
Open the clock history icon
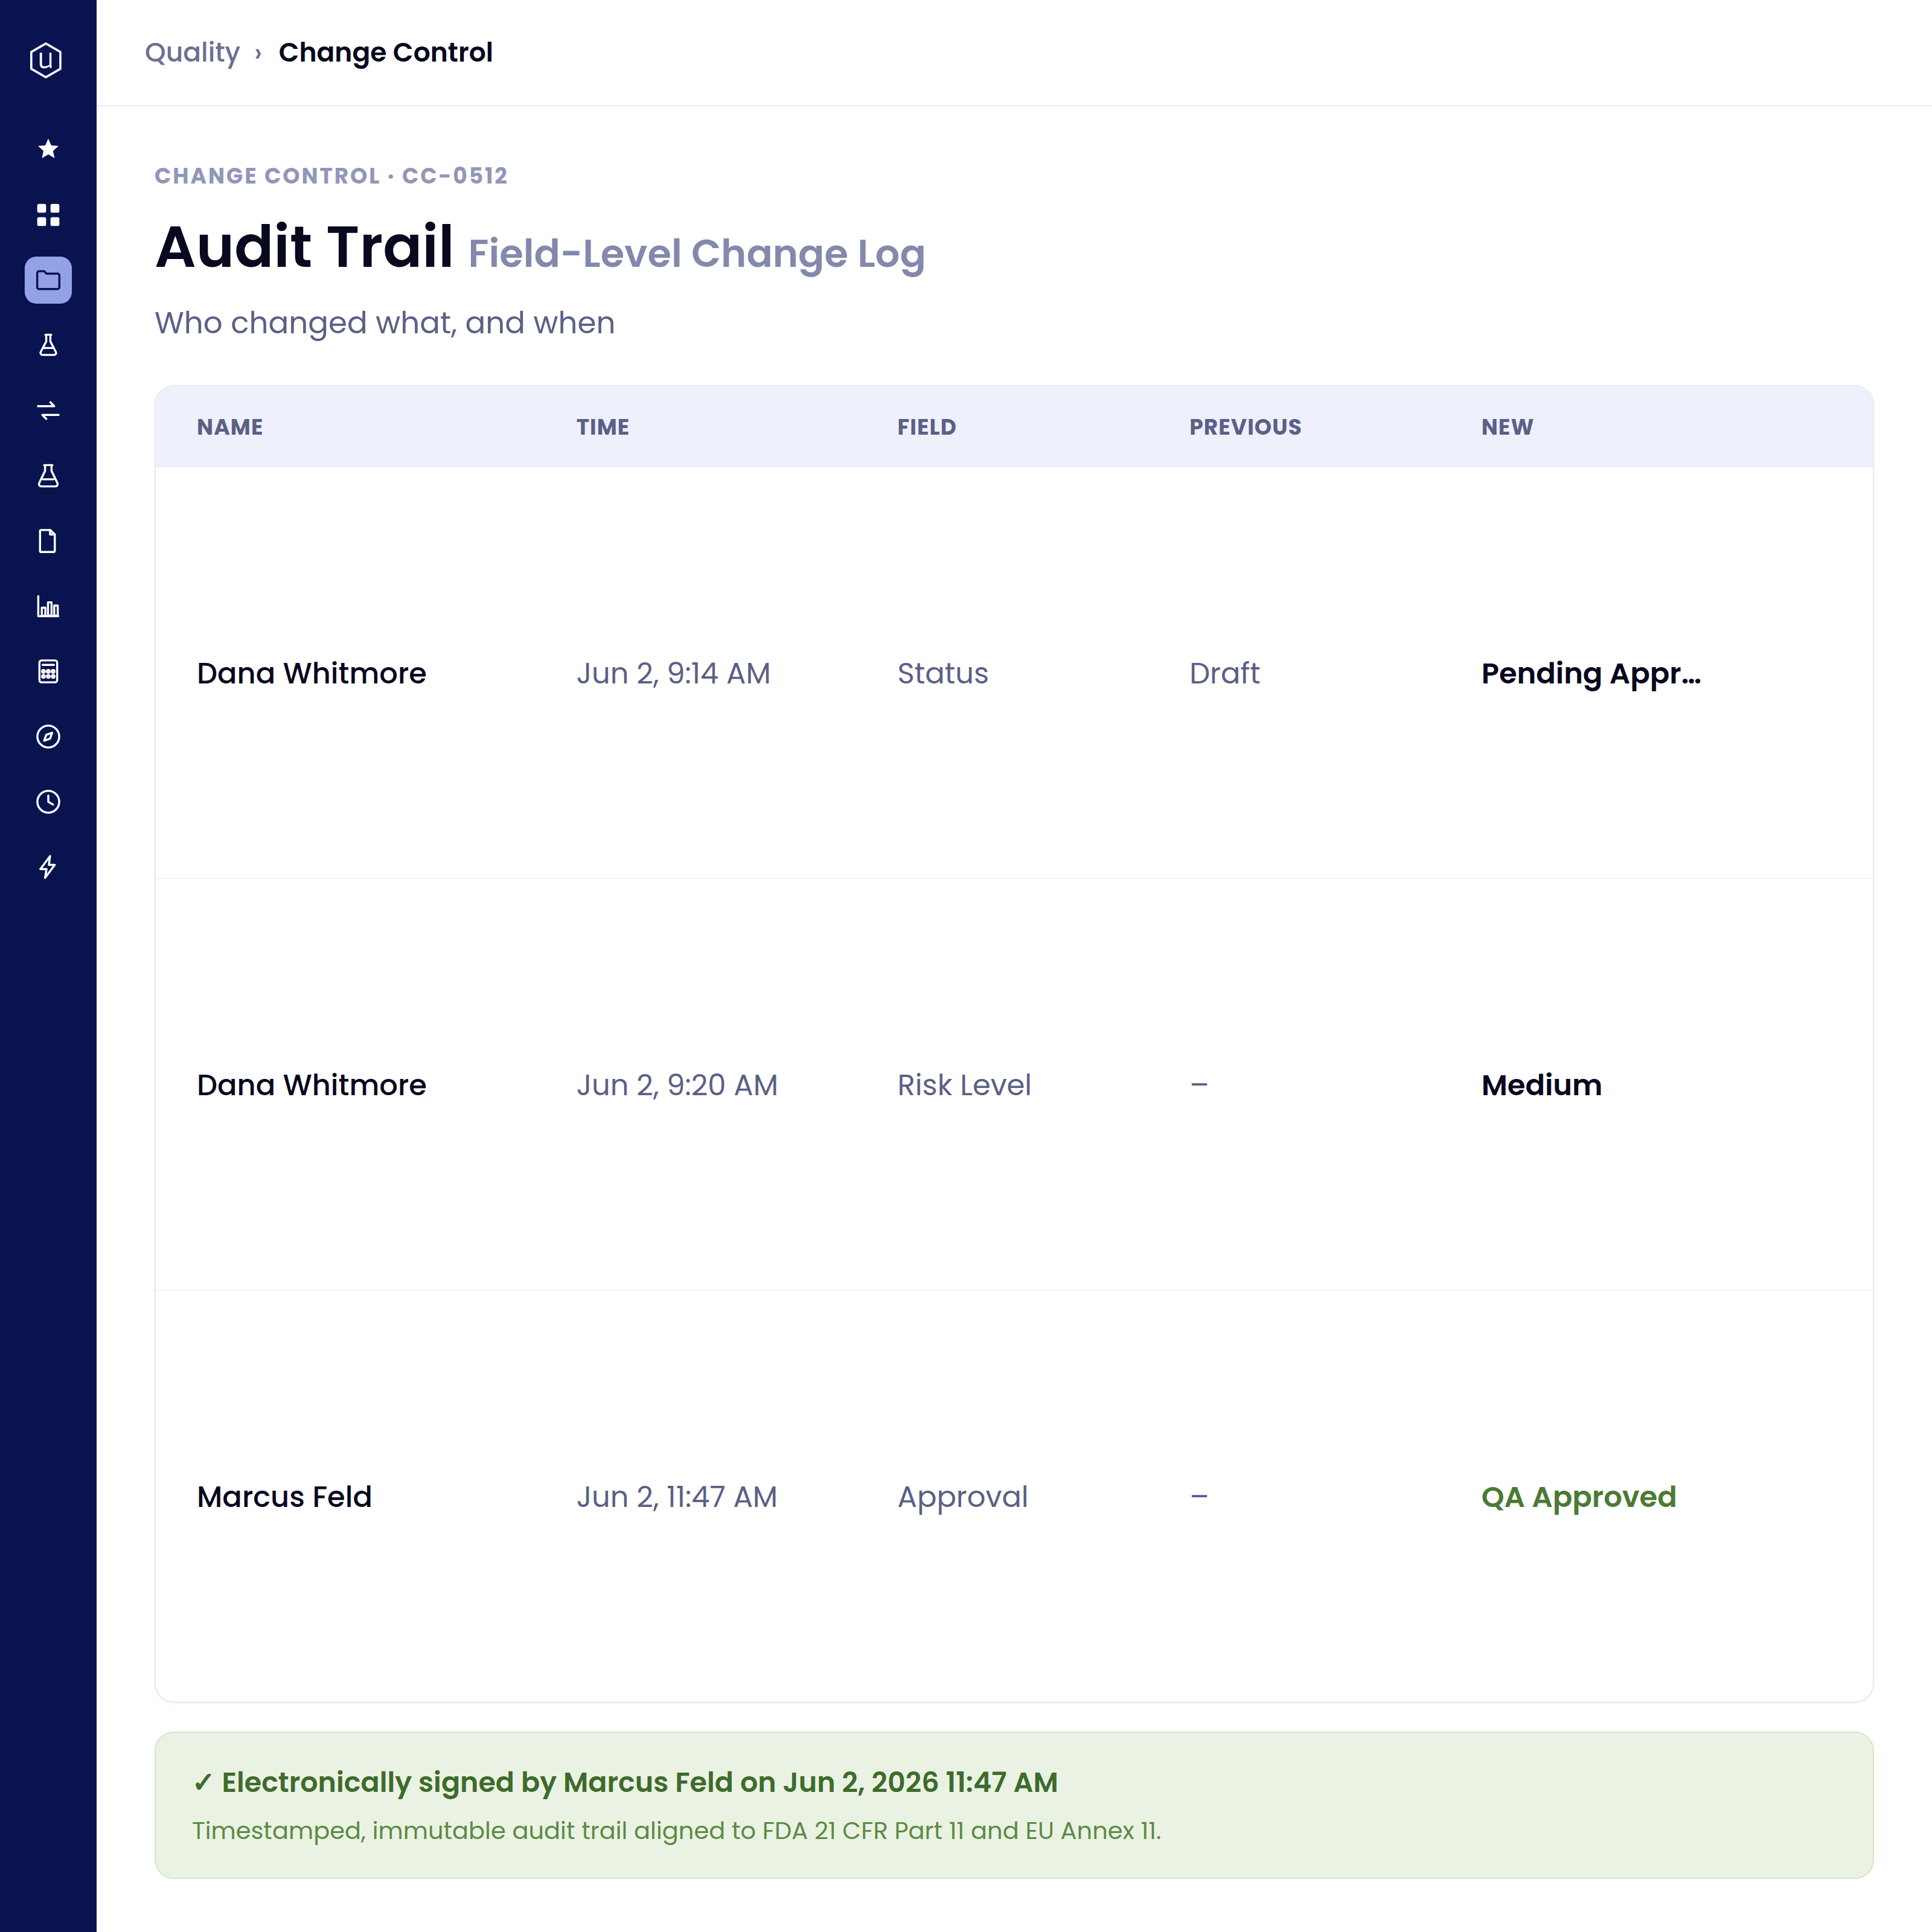click(48, 802)
